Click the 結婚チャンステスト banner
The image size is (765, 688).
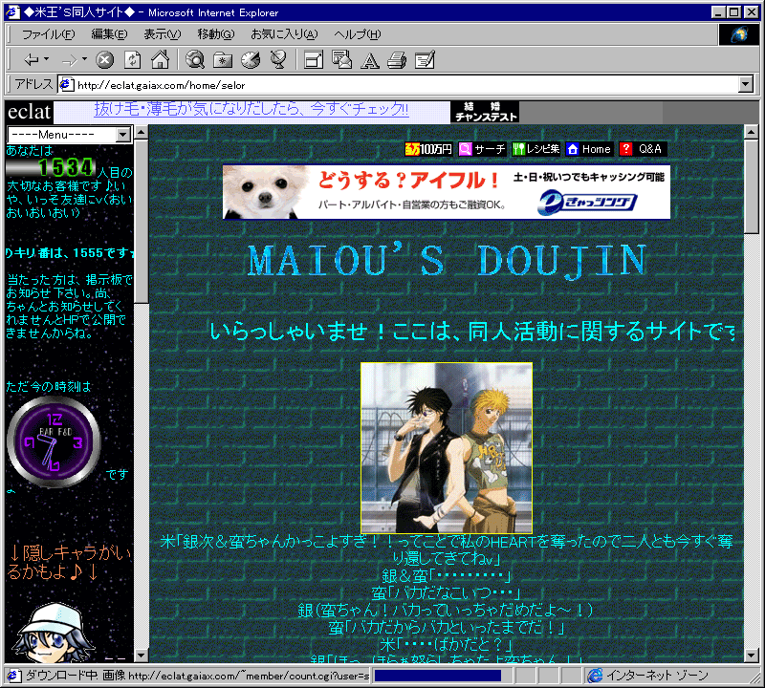[x=485, y=112]
